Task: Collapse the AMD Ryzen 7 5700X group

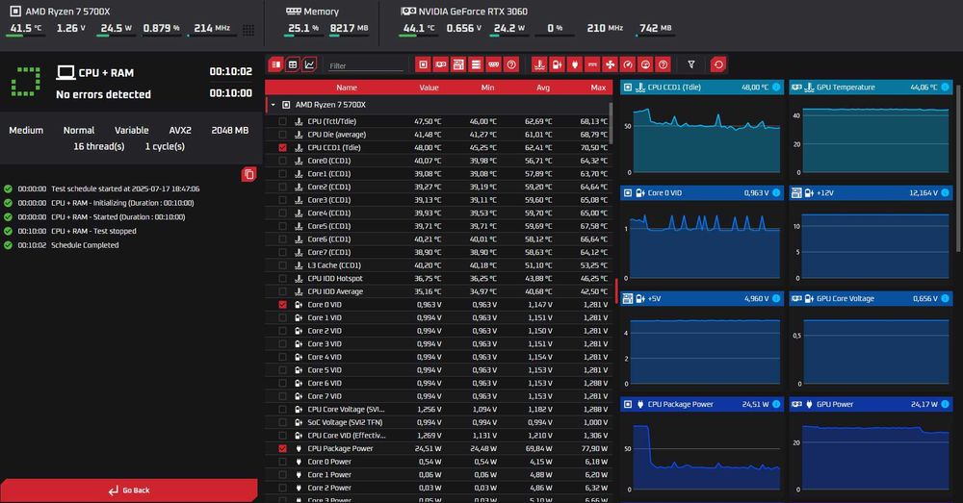Action: (273, 105)
